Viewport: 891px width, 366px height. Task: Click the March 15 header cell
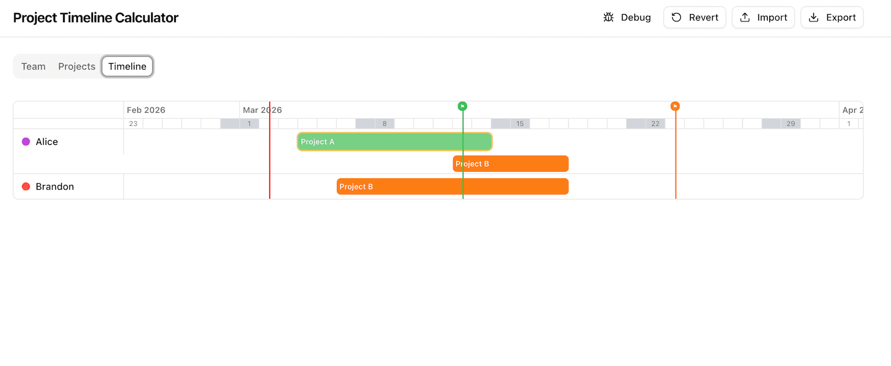click(520, 123)
